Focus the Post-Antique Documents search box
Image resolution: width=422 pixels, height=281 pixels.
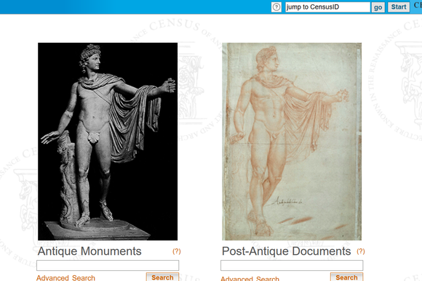pyautogui.click(x=292, y=265)
